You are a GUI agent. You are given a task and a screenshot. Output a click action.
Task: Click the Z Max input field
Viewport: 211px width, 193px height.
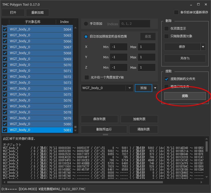[147, 67]
